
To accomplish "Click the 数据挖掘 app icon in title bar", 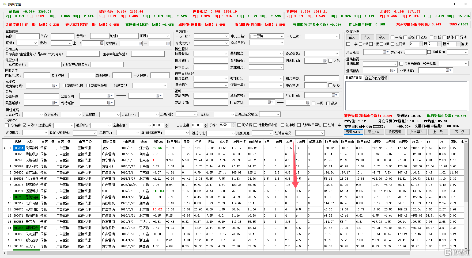I will [4, 4].
